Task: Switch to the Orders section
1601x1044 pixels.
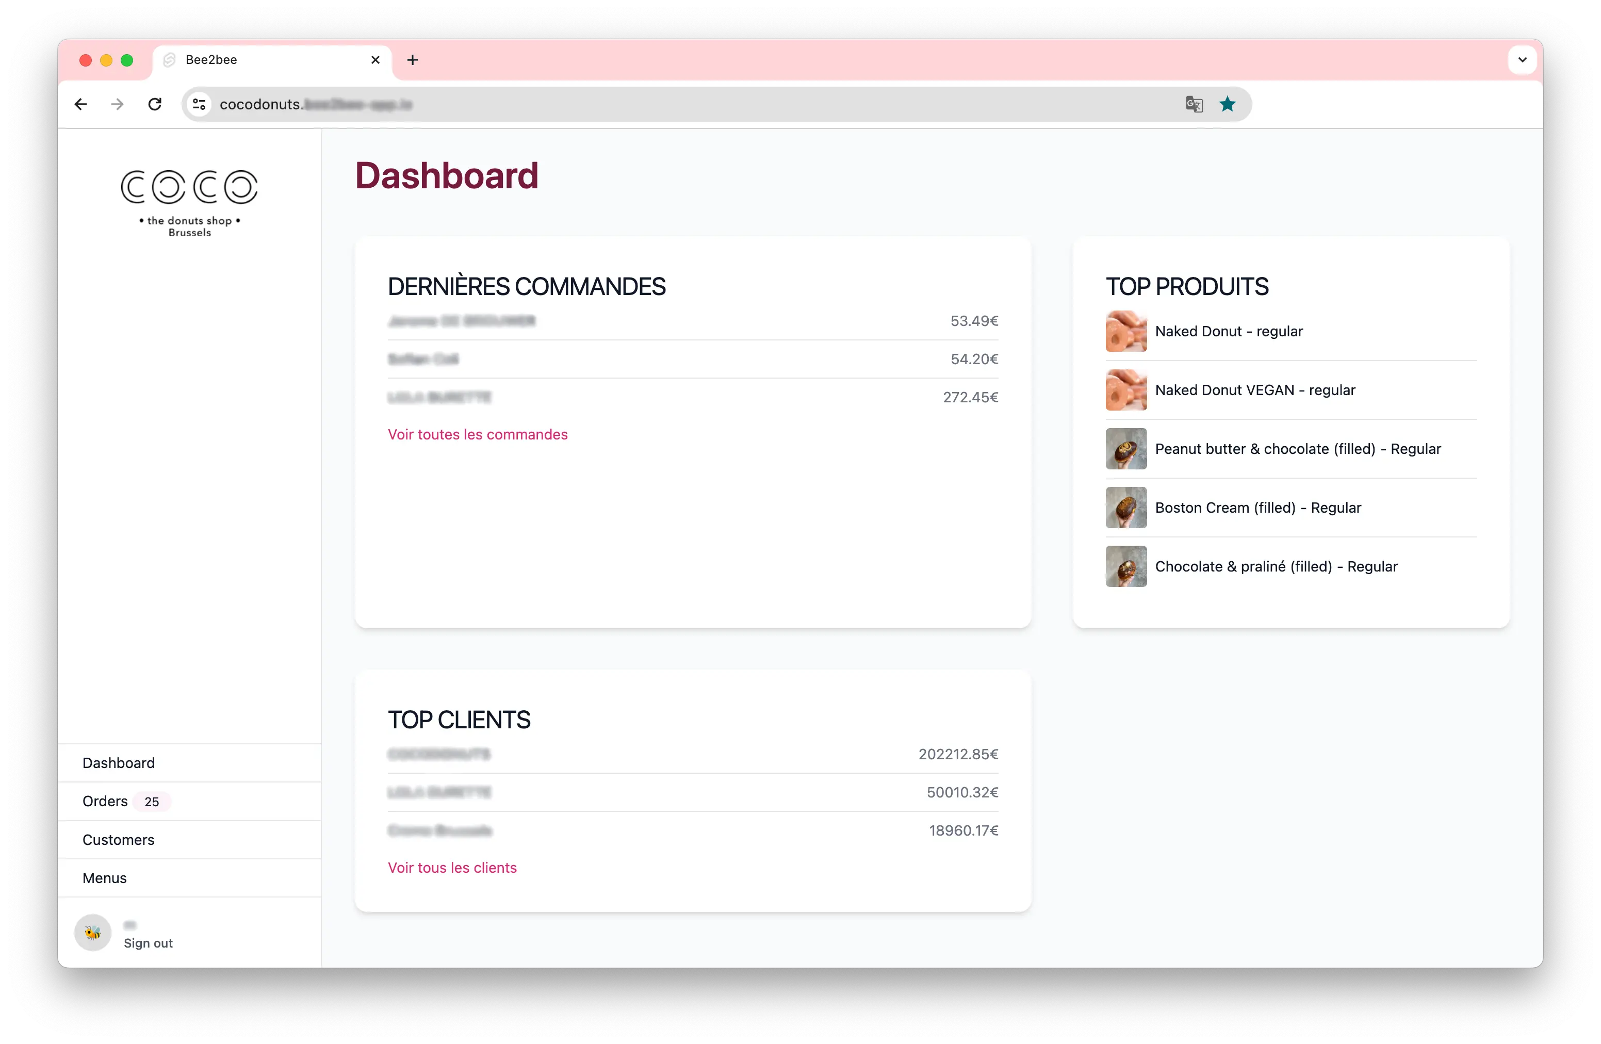Action: pos(104,801)
